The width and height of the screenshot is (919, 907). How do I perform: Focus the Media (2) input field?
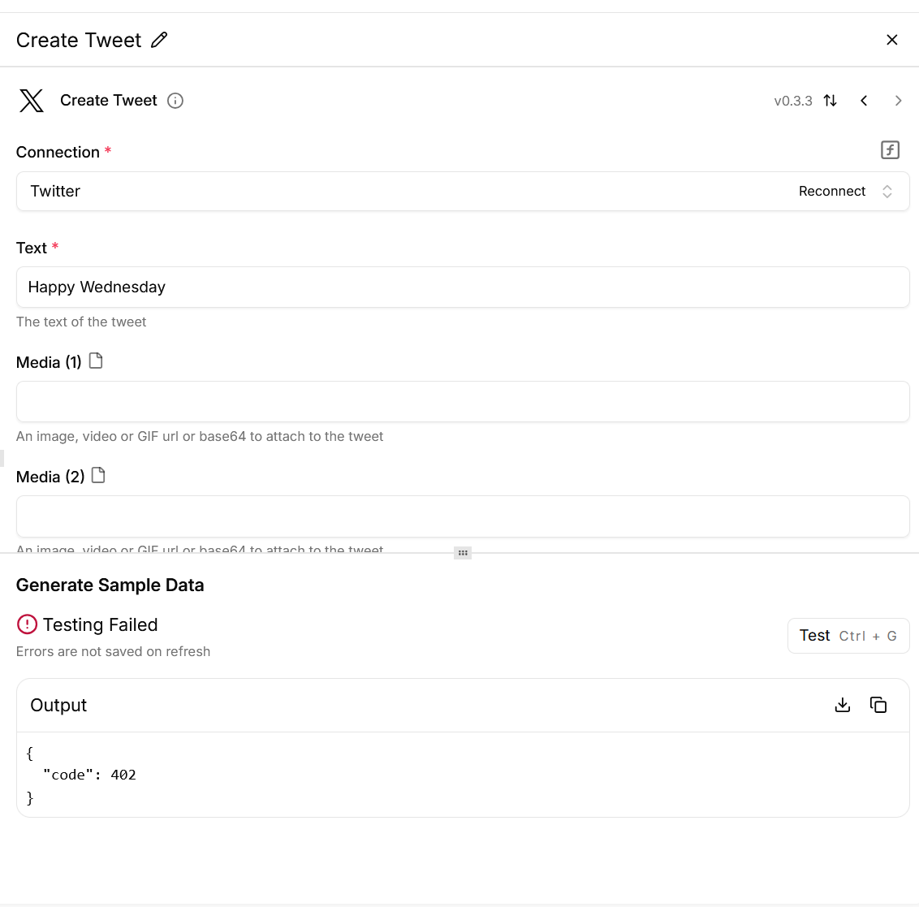pyautogui.click(x=463, y=516)
